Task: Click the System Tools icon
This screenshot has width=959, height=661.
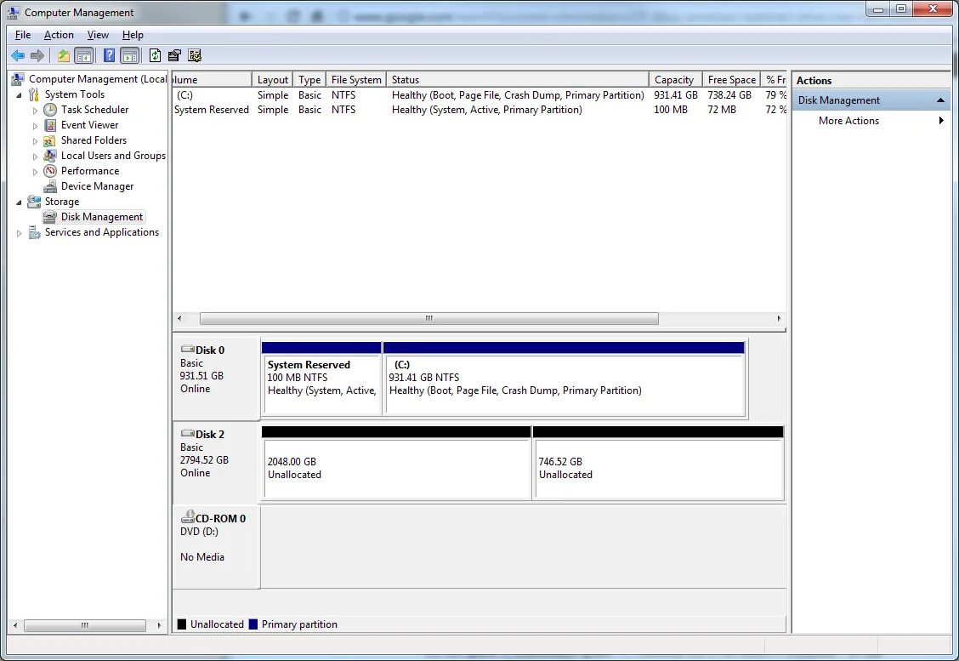Action: (34, 94)
